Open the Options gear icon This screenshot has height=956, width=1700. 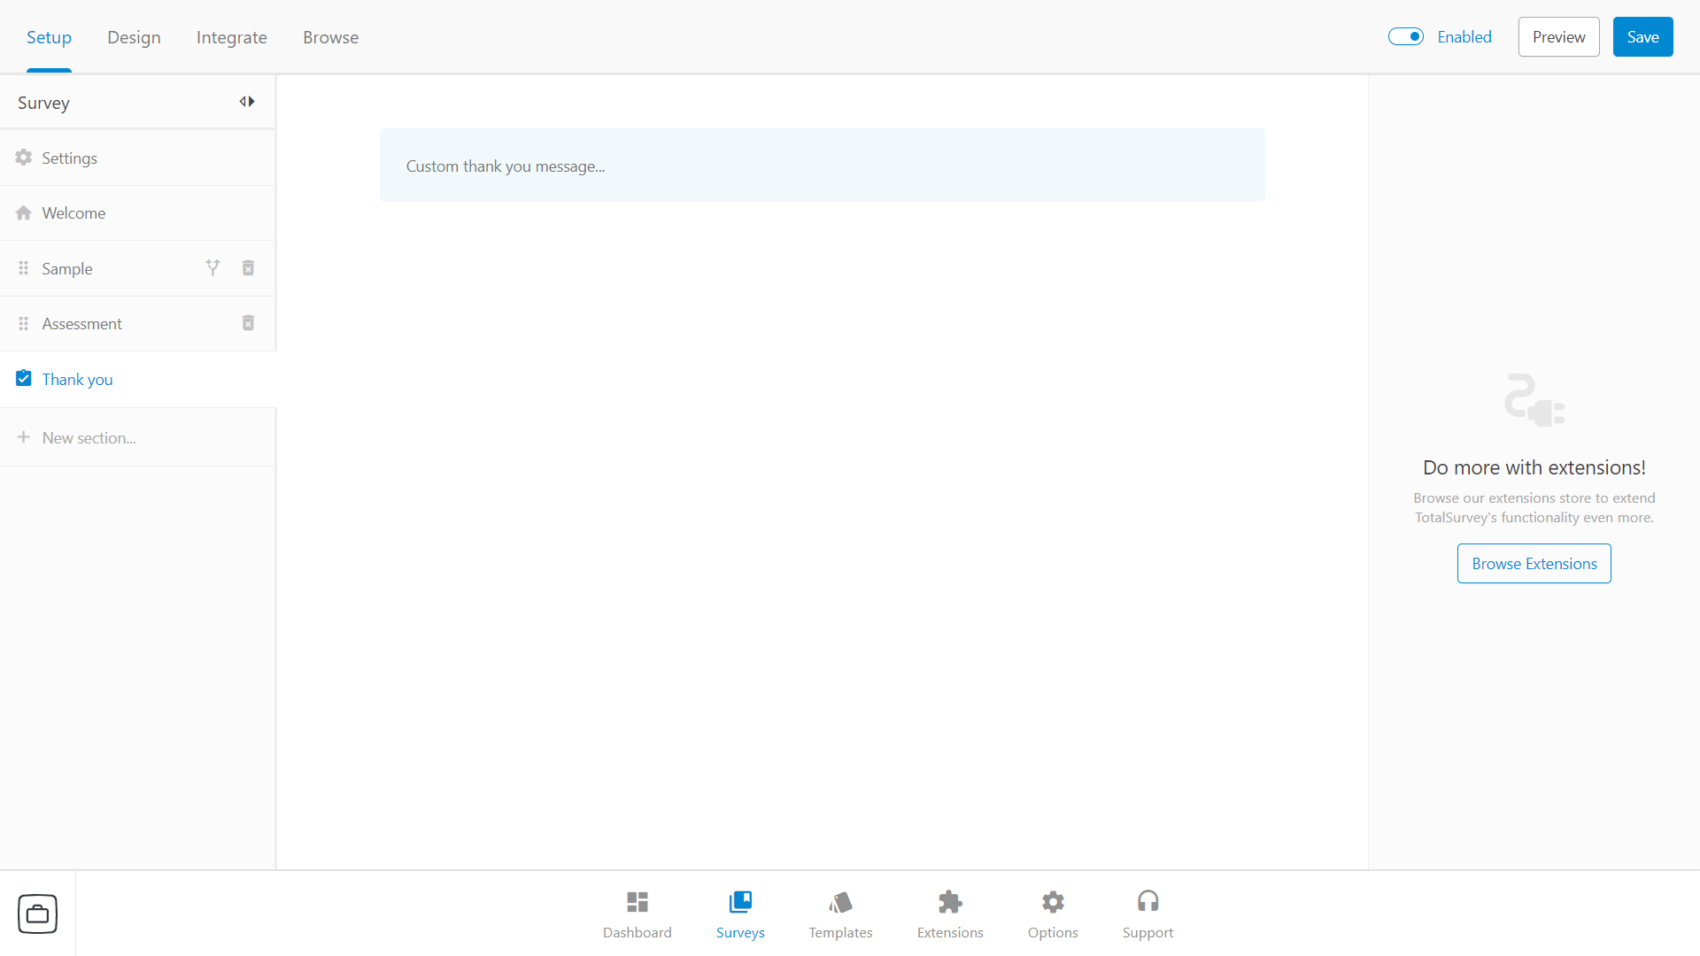click(x=1053, y=902)
